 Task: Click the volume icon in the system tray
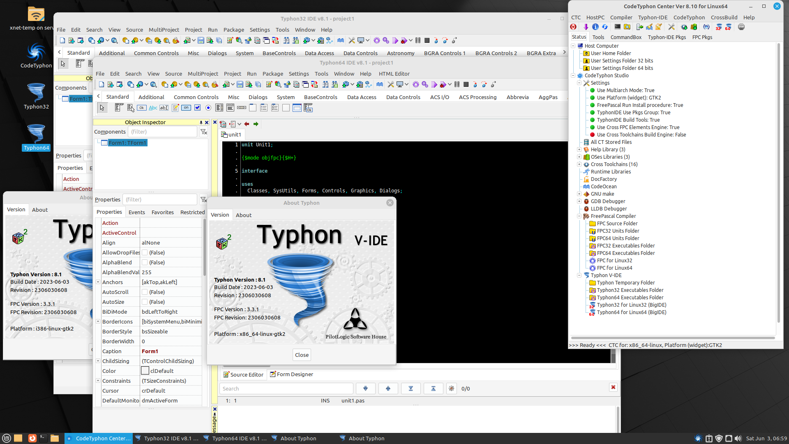click(x=738, y=438)
